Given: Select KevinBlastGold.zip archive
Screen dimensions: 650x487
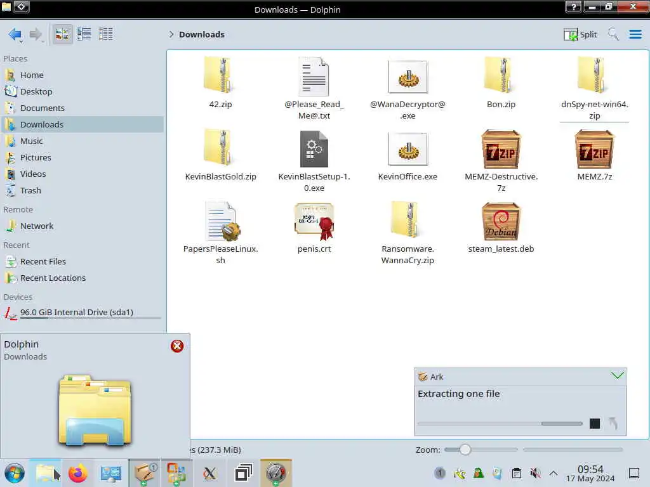Looking at the screenshot, I should point(220,156).
